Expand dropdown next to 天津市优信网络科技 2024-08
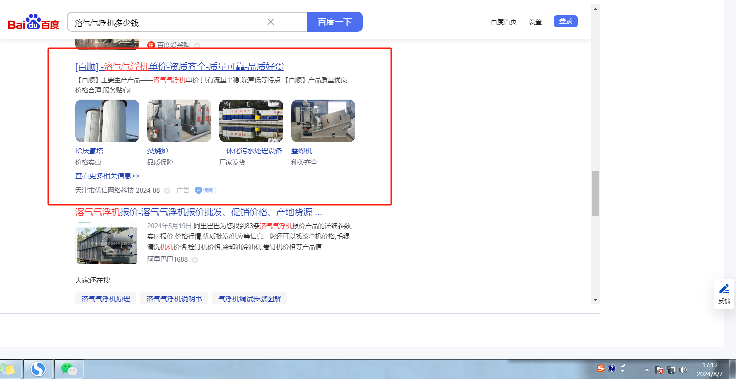Image resolution: width=736 pixels, height=379 pixels. [x=167, y=190]
